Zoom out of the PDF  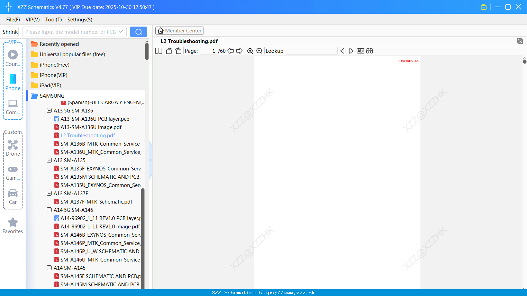pyautogui.click(x=260, y=51)
